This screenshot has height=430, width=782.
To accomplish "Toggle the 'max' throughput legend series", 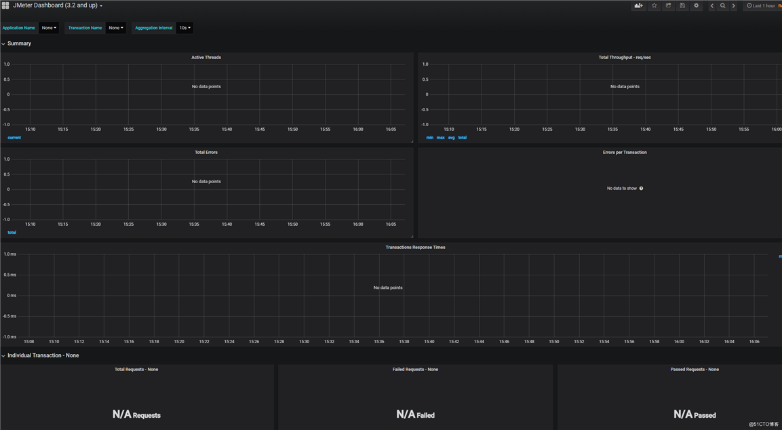I will 440,138.
